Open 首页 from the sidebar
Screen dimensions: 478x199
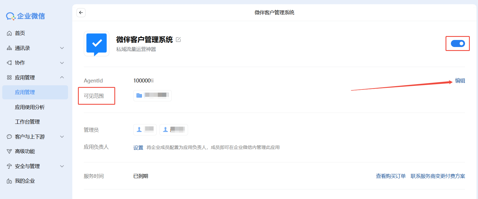[x=20, y=33]
